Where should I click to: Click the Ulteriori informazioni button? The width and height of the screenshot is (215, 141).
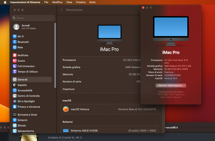[x=171, y=85]
